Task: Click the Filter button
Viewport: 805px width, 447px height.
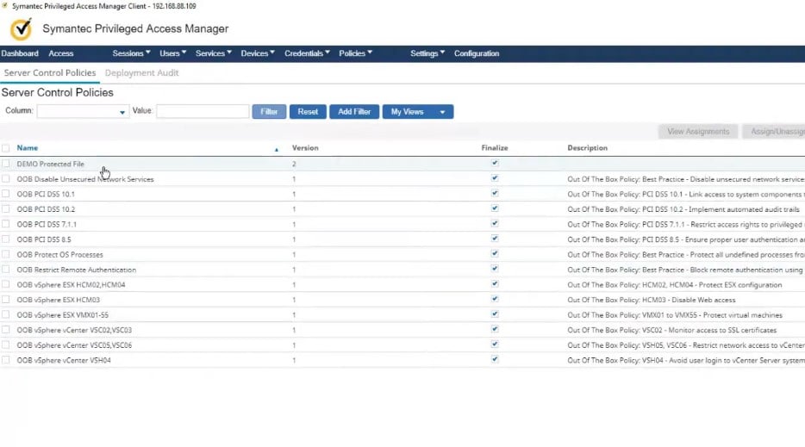Action: (269, 112)
